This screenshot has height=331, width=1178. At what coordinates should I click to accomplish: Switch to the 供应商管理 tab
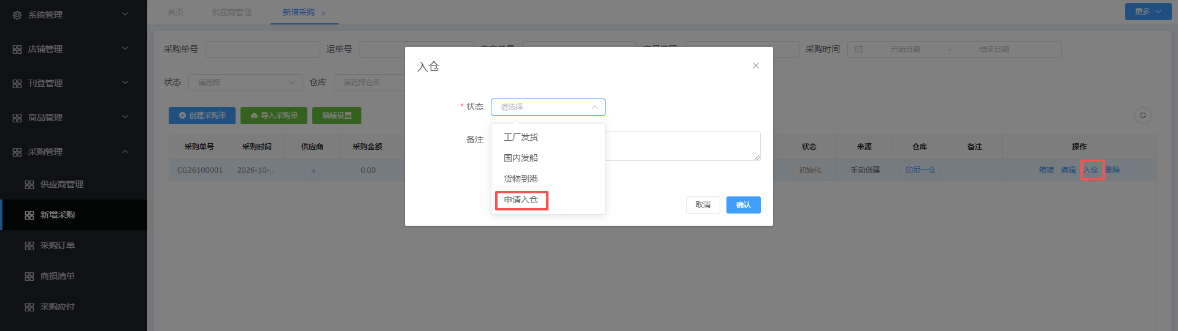[x=231, y=12]
